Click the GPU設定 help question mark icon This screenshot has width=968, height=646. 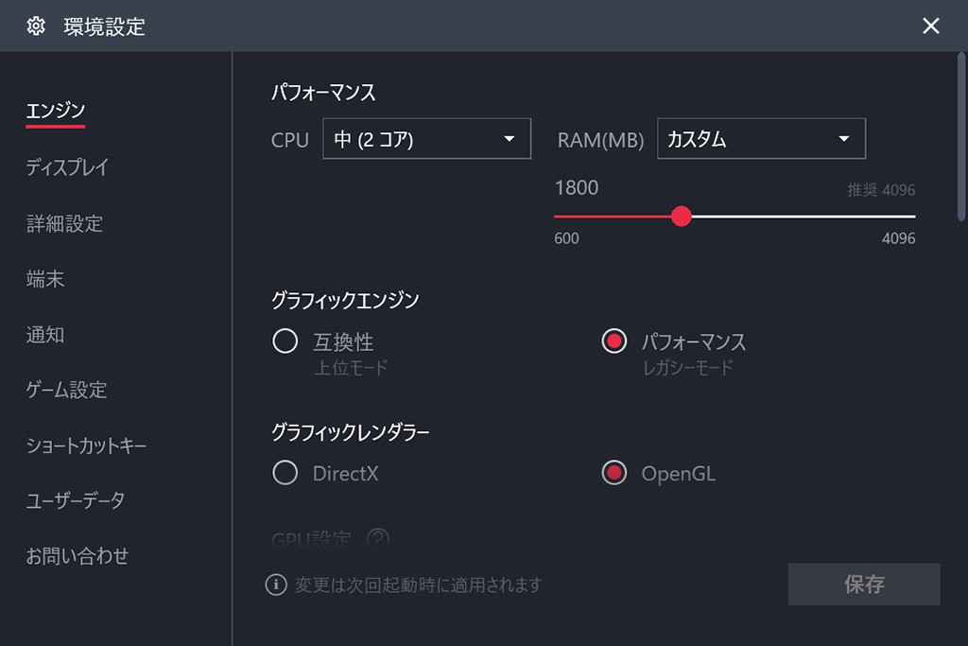[378, 540]
